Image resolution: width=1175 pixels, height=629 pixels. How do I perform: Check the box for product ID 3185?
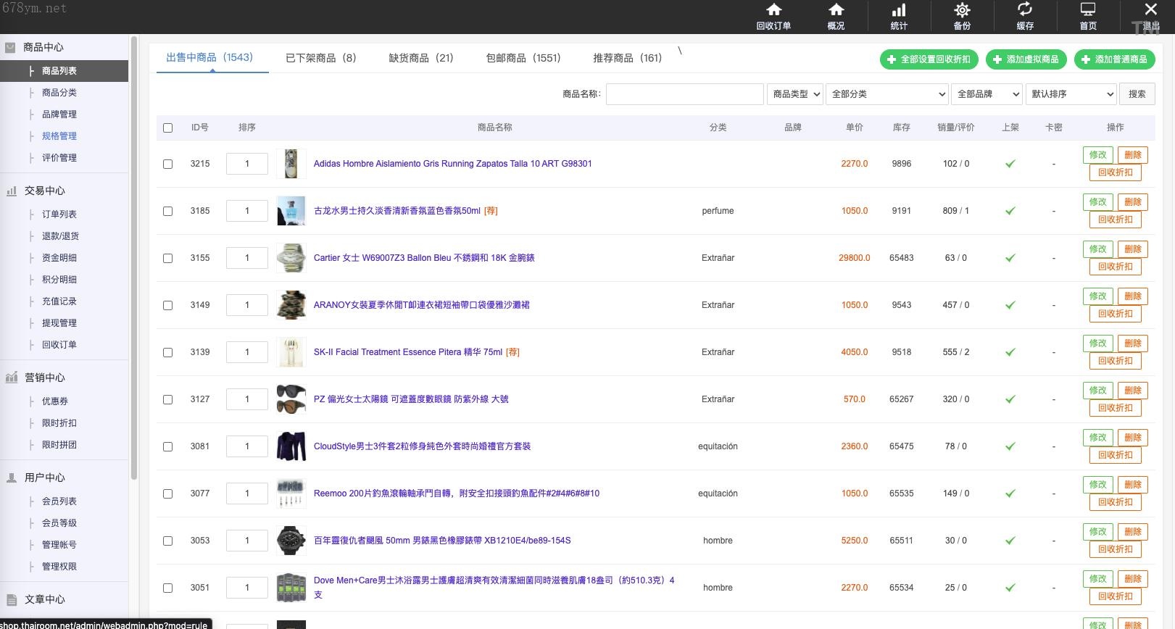click(x=168, y=211)
